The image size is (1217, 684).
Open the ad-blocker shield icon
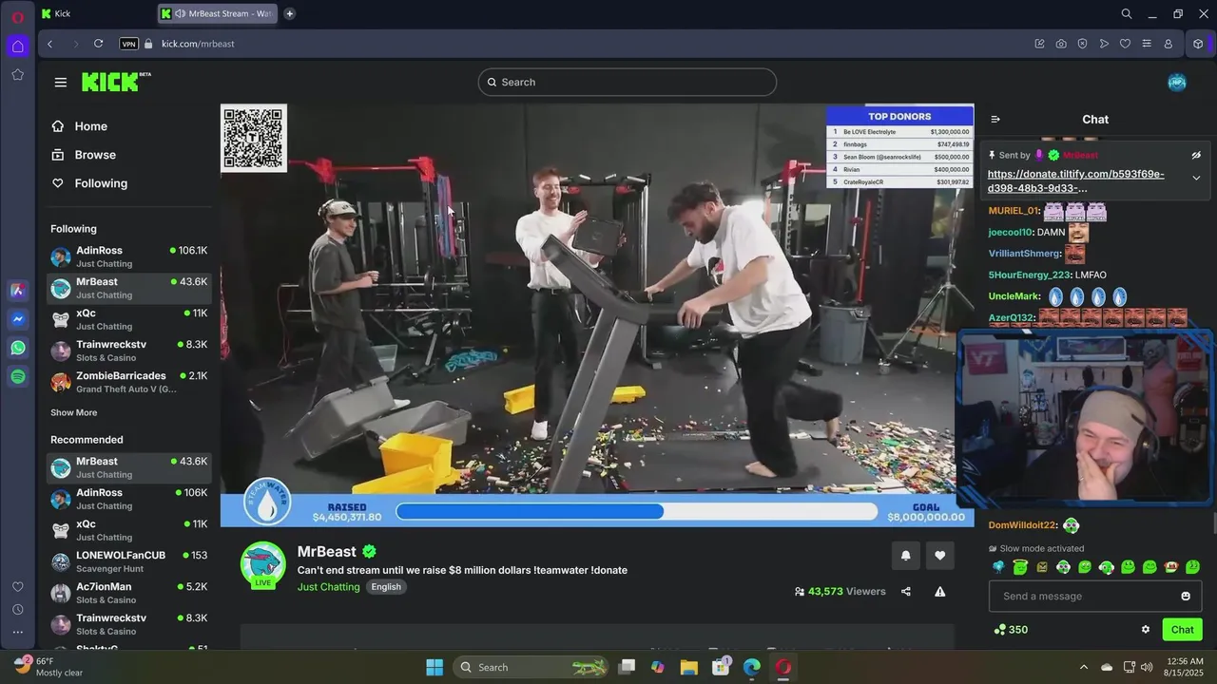(1082, 44)
